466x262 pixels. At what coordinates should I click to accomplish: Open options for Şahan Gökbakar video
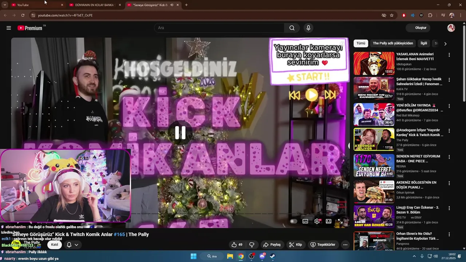tap(449, 80)
